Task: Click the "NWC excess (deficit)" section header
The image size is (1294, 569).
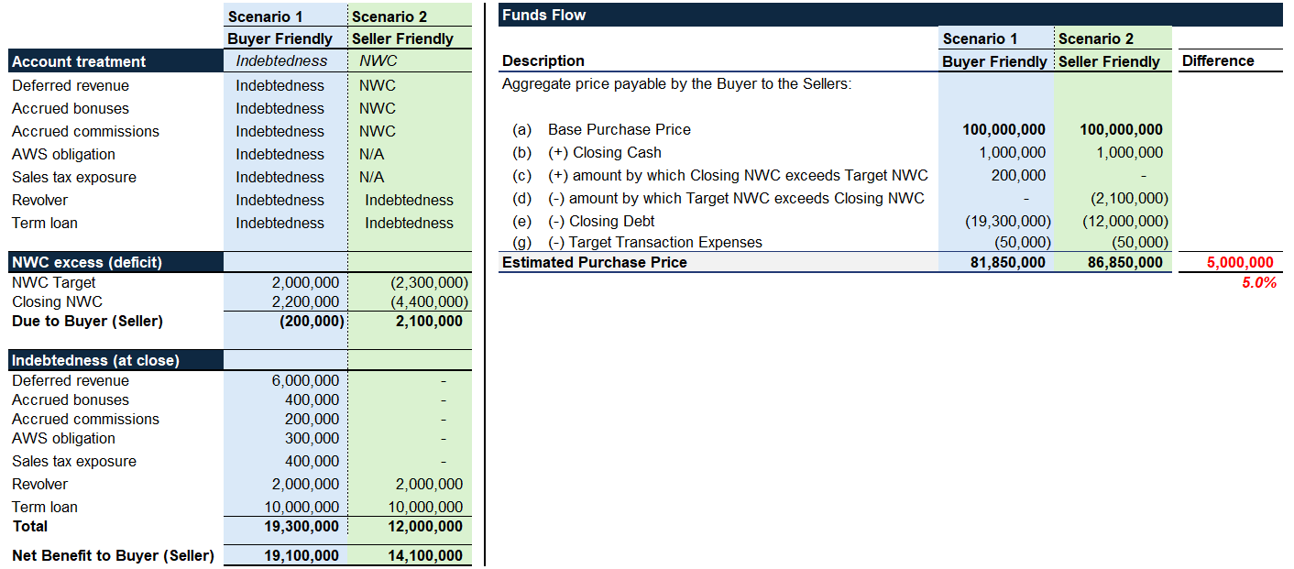Action: (87, 262)
